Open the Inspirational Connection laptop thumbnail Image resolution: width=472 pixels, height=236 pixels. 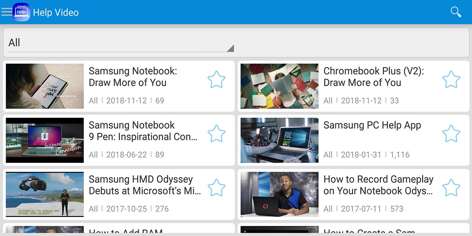(x=45, y=140)
